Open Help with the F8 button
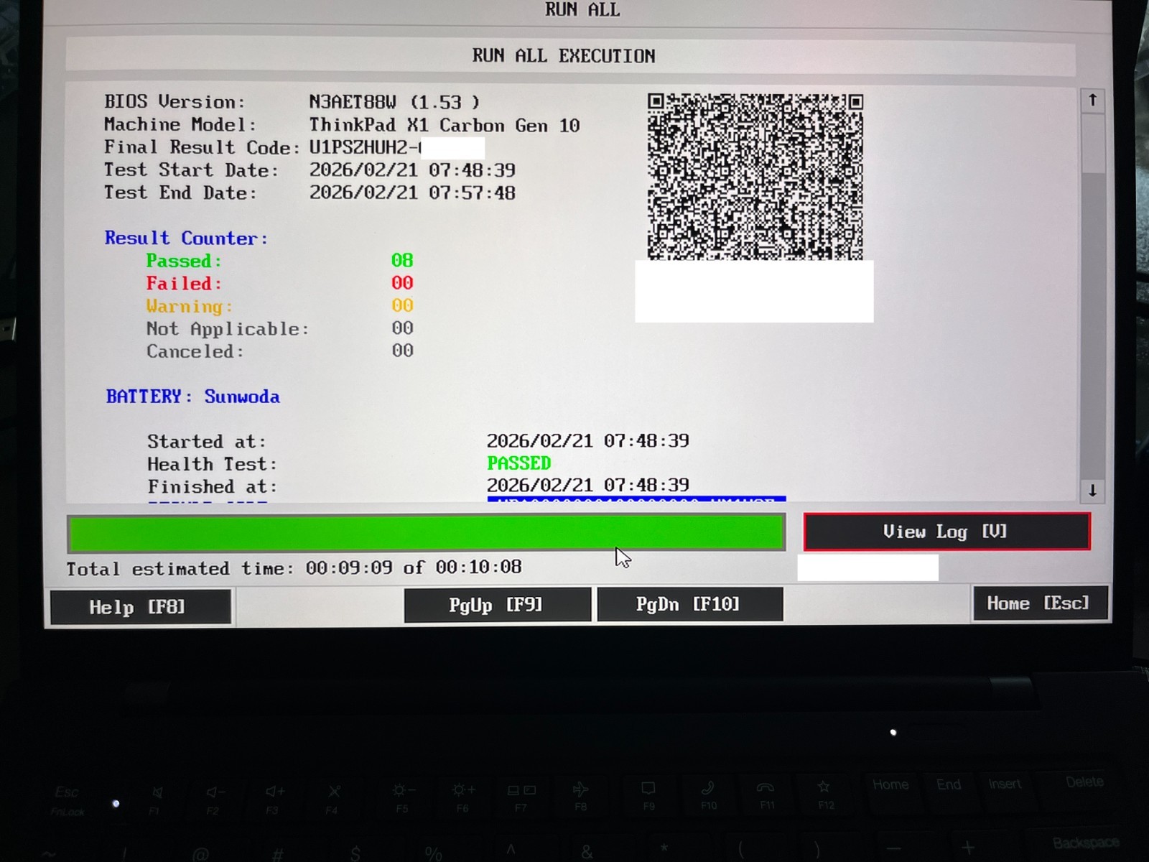The height and width of the screenshot is (862, 1149). pos(141,607)
